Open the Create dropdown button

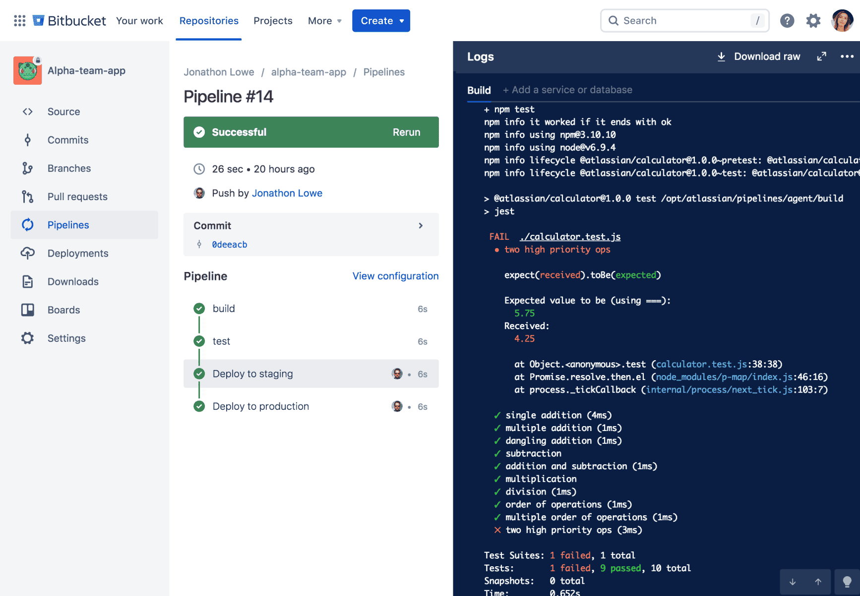point(381,21)
